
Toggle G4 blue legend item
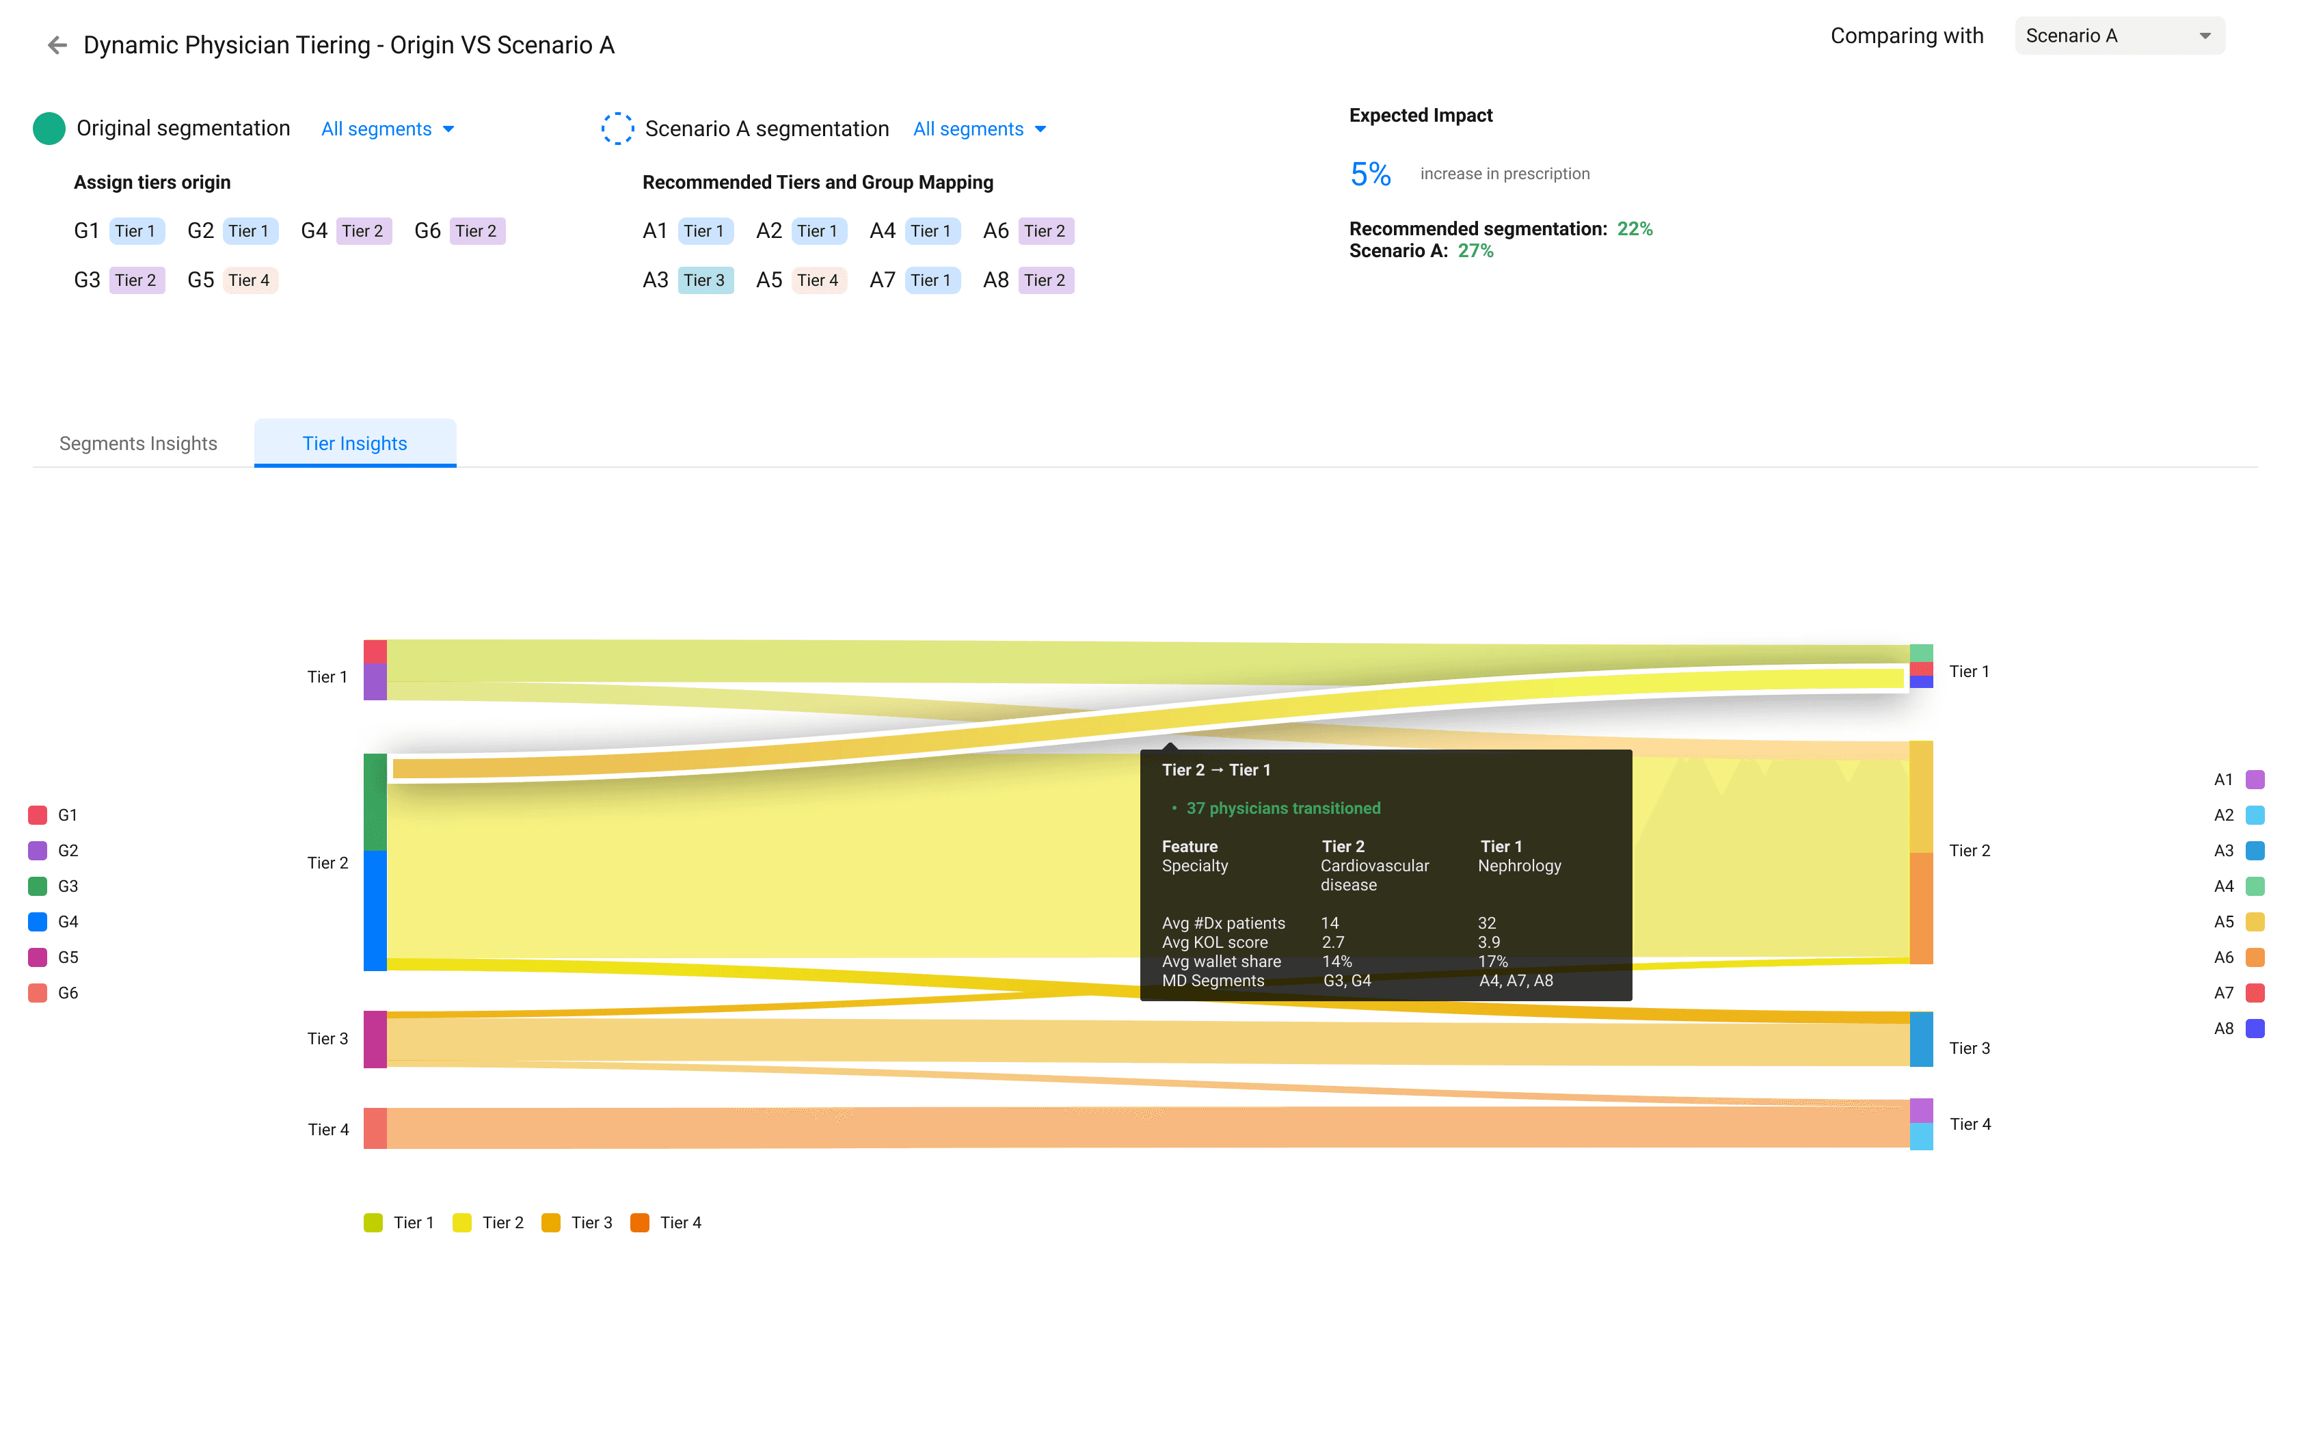(x=38, y=922)
